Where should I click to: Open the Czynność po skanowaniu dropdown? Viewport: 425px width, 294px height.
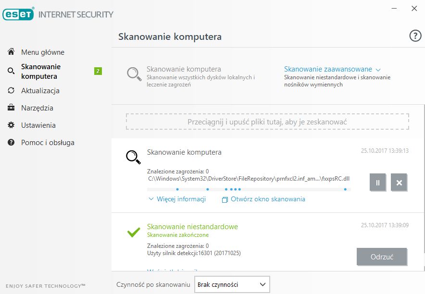(x=232, y=284)
